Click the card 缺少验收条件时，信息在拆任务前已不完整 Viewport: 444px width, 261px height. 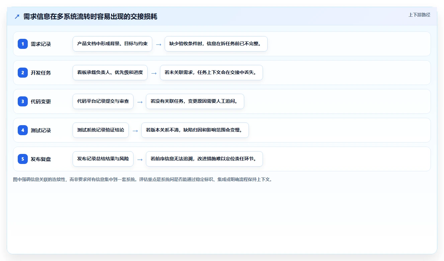(216, 44)
